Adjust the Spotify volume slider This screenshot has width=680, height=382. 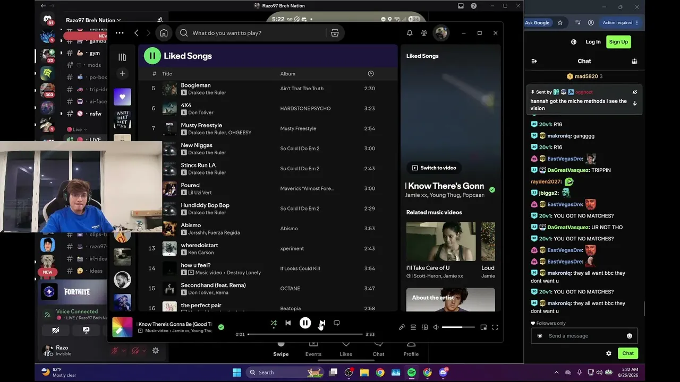pyautogui.click(x=458, y=327)
